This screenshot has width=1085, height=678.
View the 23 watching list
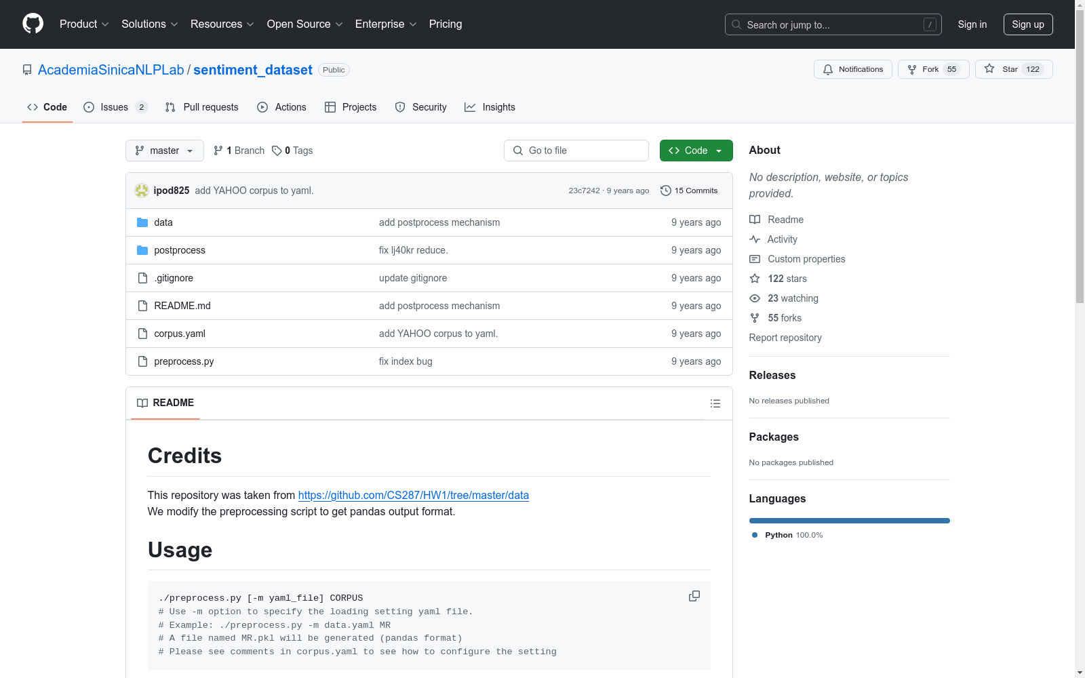(784, 298)
